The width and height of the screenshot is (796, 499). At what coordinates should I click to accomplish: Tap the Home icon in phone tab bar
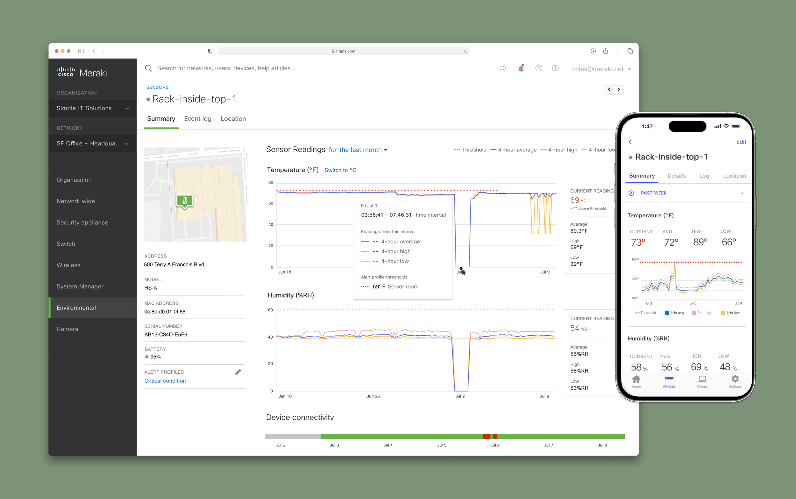click(636, 382)
